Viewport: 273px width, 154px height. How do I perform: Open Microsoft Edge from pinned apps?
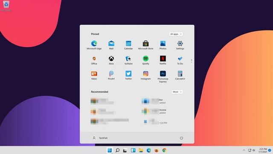pos(94,45)
